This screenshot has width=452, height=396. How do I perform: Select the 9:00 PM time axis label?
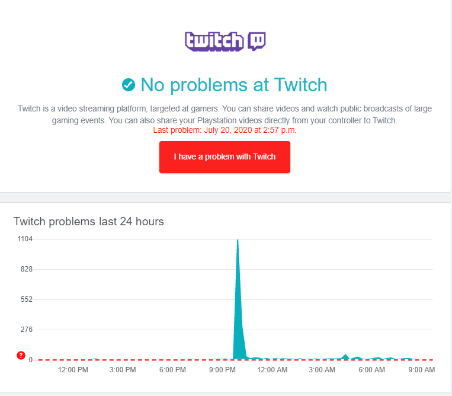click(223, 370)
